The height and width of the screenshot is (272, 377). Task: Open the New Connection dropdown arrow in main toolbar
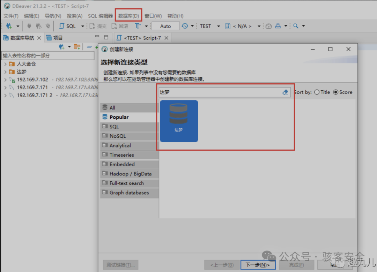pyautogui.click(x=17, y=26)
